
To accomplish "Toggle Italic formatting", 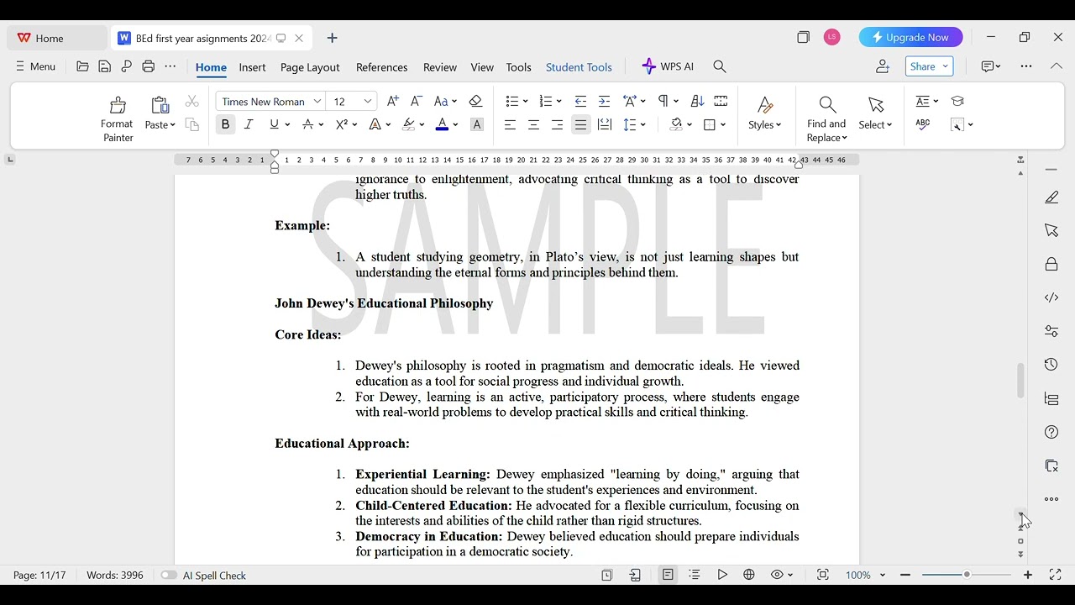I will (249, 124).
